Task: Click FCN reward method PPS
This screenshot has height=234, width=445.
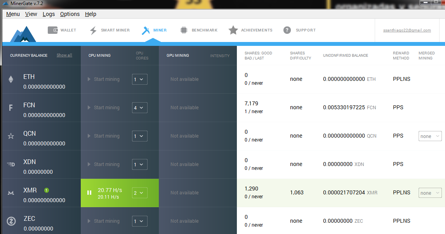Action: (x=398, y=107)
